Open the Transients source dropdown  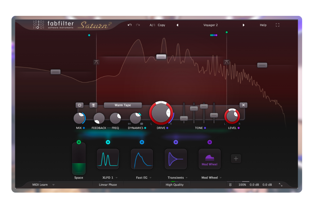tap(177, 178)
